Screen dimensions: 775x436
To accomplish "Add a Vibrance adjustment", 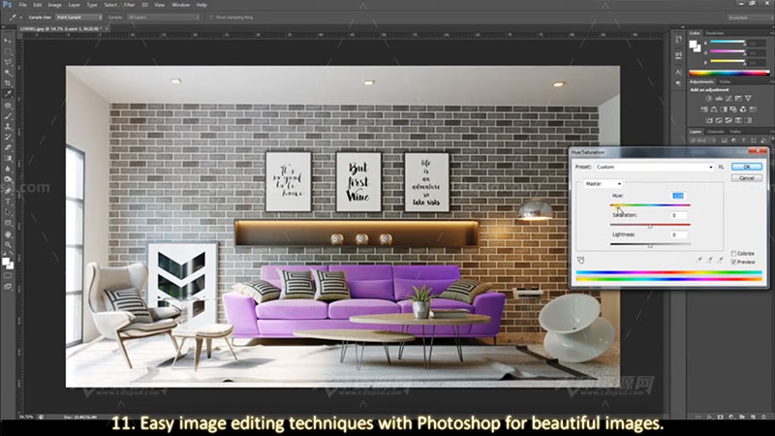I will pyautogui.click(x=748, y=99).
